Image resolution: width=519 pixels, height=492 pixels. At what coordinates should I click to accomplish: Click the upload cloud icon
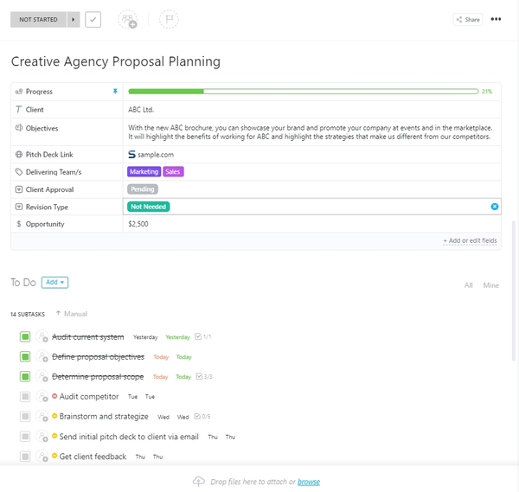click(x=199, y=482)
